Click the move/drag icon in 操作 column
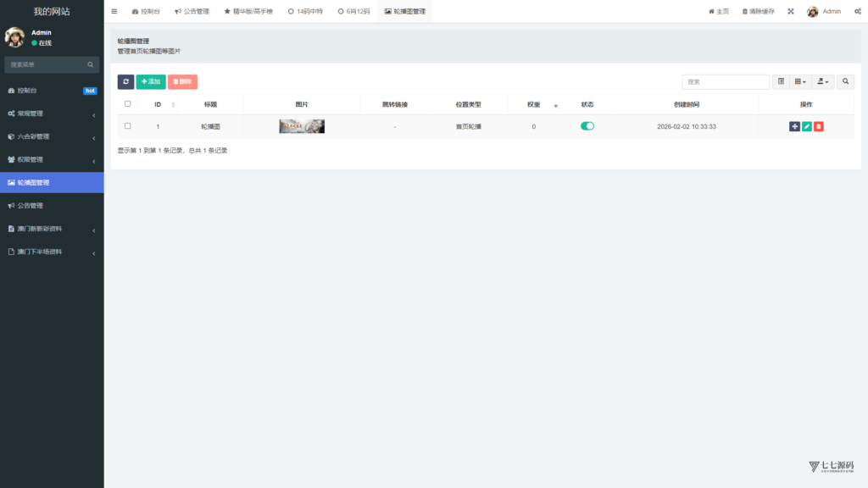 (794, 126)
